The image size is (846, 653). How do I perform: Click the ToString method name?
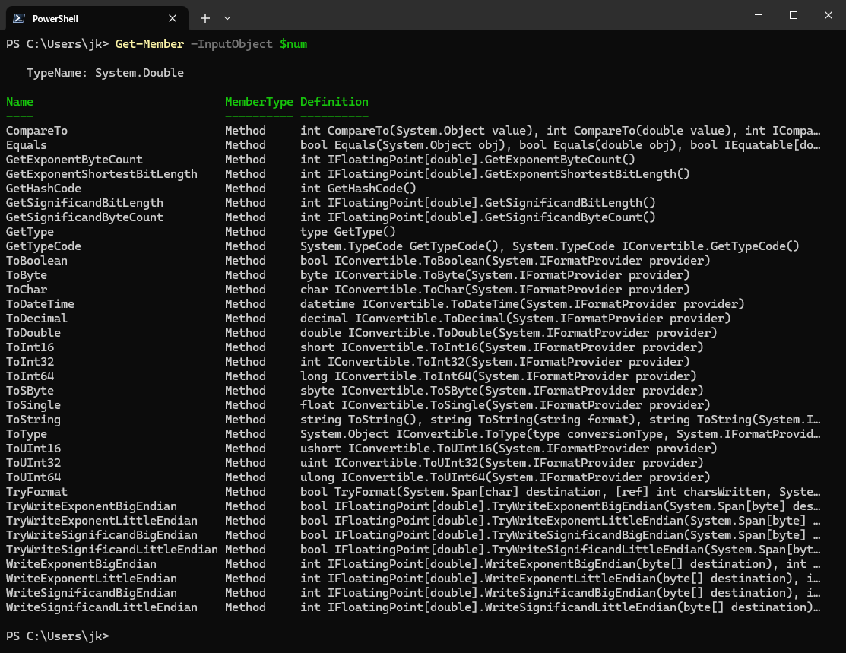(33, 420)
